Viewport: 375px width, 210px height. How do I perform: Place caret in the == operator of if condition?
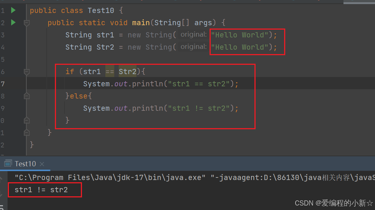[110, 71]
